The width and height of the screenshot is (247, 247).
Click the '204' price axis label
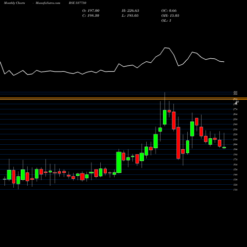click(235, 144)
